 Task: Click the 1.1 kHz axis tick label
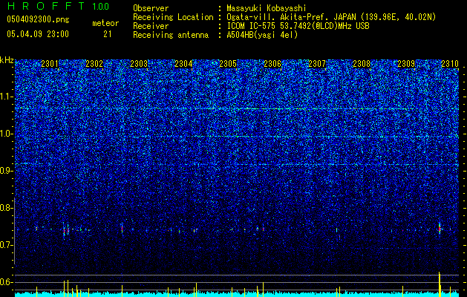[x=7, y=97]
